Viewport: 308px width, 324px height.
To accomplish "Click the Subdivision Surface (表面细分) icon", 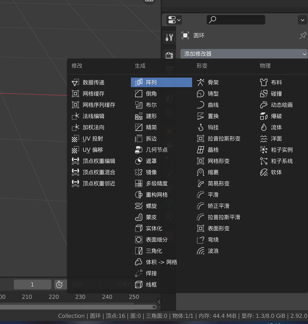I will click(138, 240).
